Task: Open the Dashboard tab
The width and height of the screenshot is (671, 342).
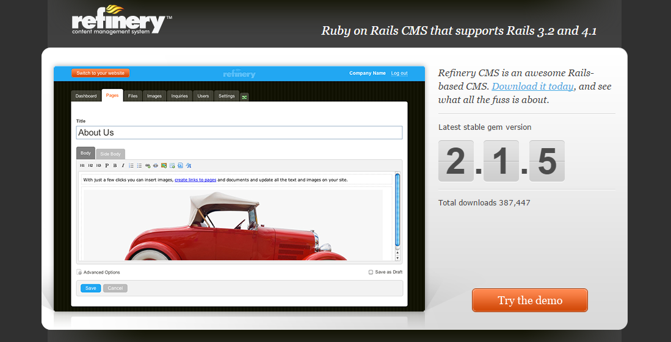Action: 86,96
